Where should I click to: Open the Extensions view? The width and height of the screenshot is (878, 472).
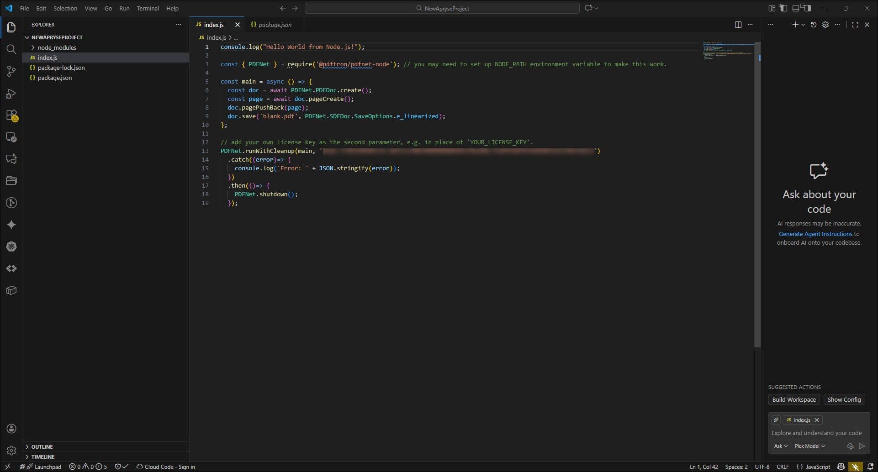11,115
